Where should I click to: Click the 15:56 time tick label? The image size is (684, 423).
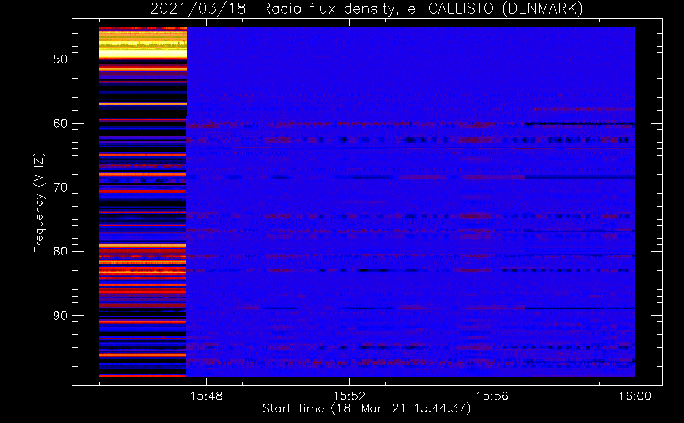(492, 396)
